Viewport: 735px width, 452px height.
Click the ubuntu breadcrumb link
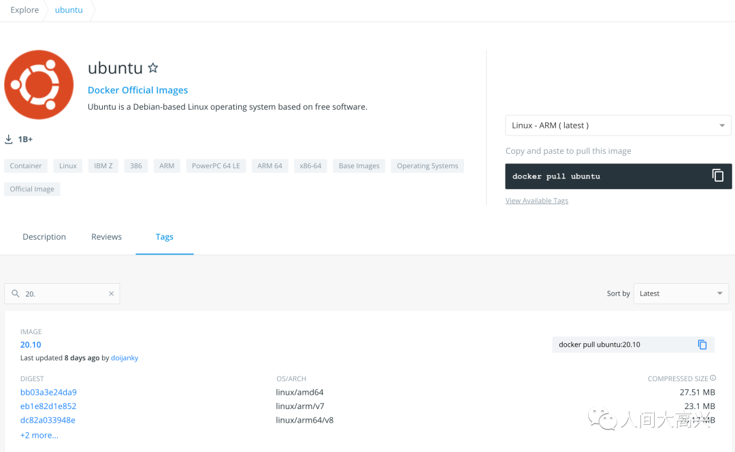[69, 10]
